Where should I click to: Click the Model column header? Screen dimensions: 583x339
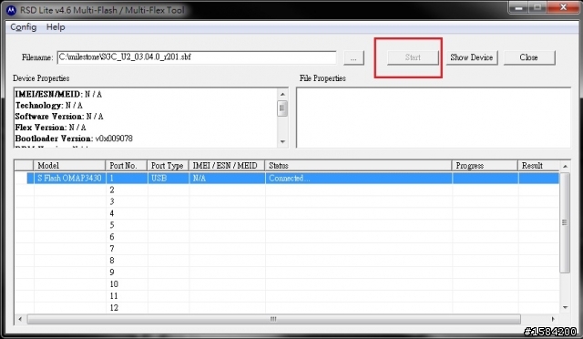pyautogui.click(x=69, y=166)
